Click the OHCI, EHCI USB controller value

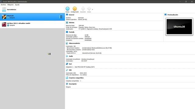pos(83,73)
